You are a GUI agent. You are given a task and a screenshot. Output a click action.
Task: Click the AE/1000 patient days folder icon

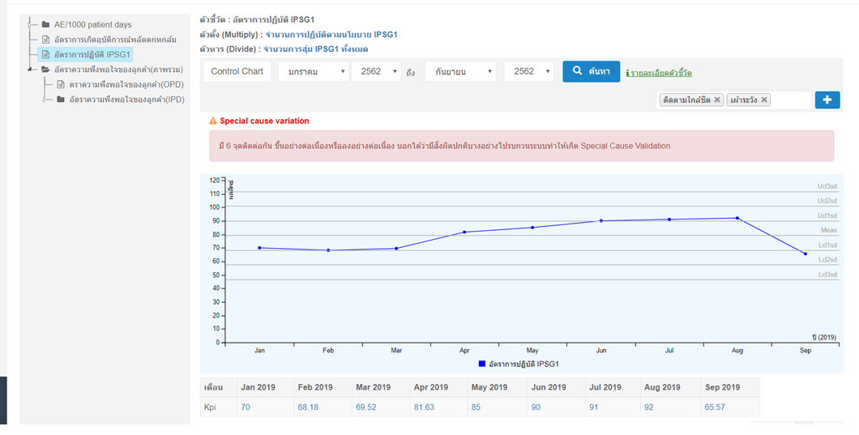click(x=45, y=25)
